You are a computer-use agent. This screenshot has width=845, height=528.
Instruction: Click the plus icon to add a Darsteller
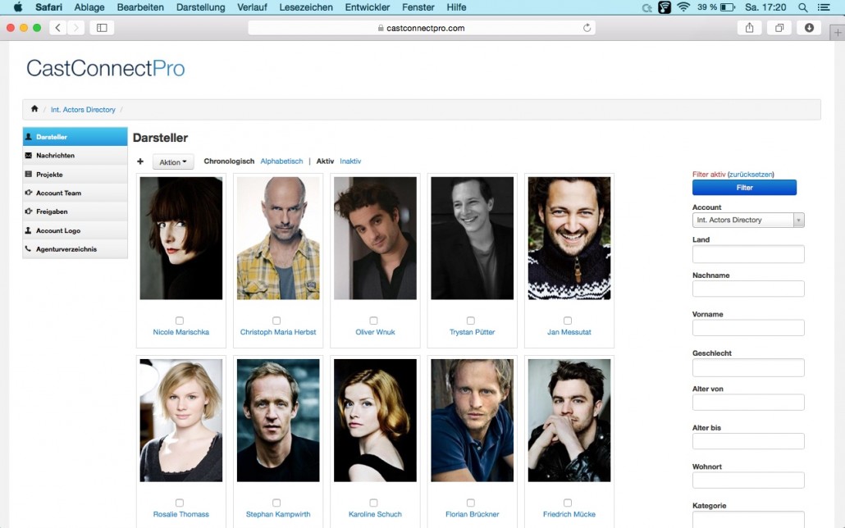pyautogui.click(x=140, y=162)
